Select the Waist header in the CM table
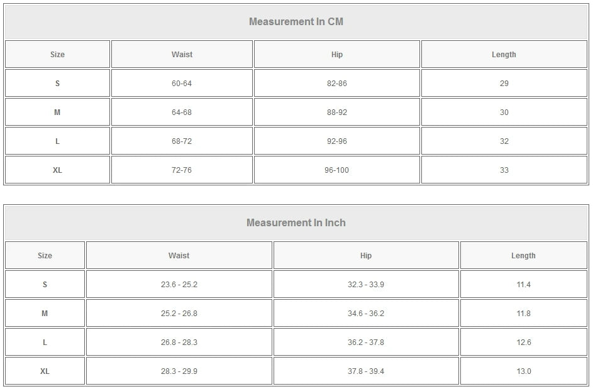The width and height of the screenshot is (593, 389). [x=182, y=55]
